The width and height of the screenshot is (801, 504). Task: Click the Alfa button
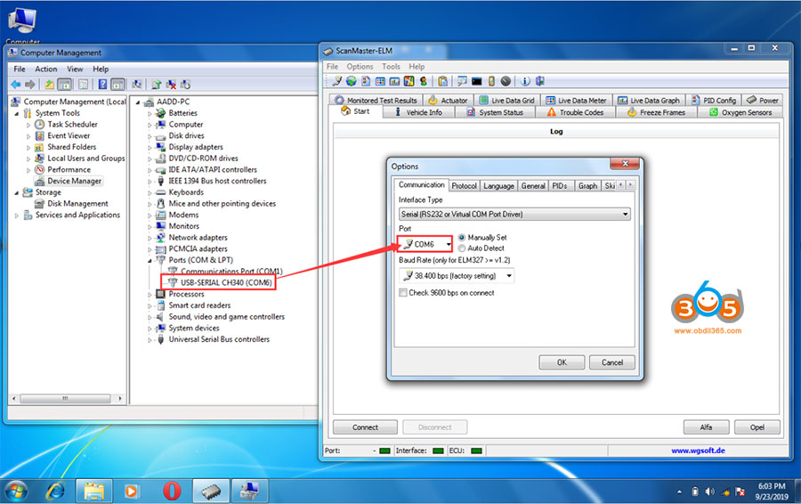[x=706, y=427]
